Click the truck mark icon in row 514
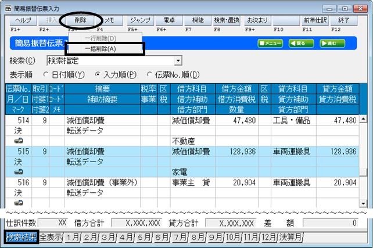This screenshot has height=248, width=373. 19,141
